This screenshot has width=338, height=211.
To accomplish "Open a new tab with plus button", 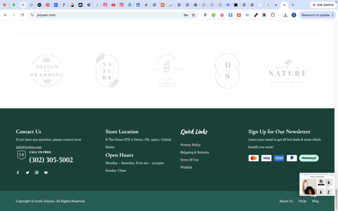I will (293, 5).
